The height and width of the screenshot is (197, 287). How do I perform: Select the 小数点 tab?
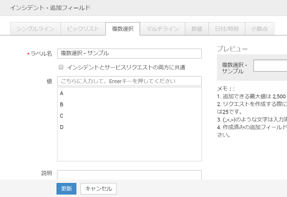coord(259,29)
